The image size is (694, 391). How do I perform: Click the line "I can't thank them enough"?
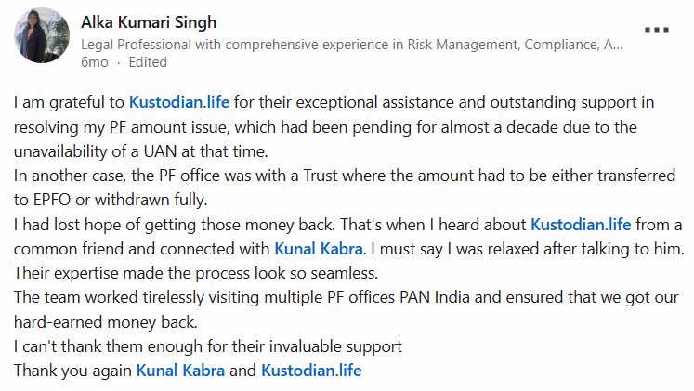[204, 346]
